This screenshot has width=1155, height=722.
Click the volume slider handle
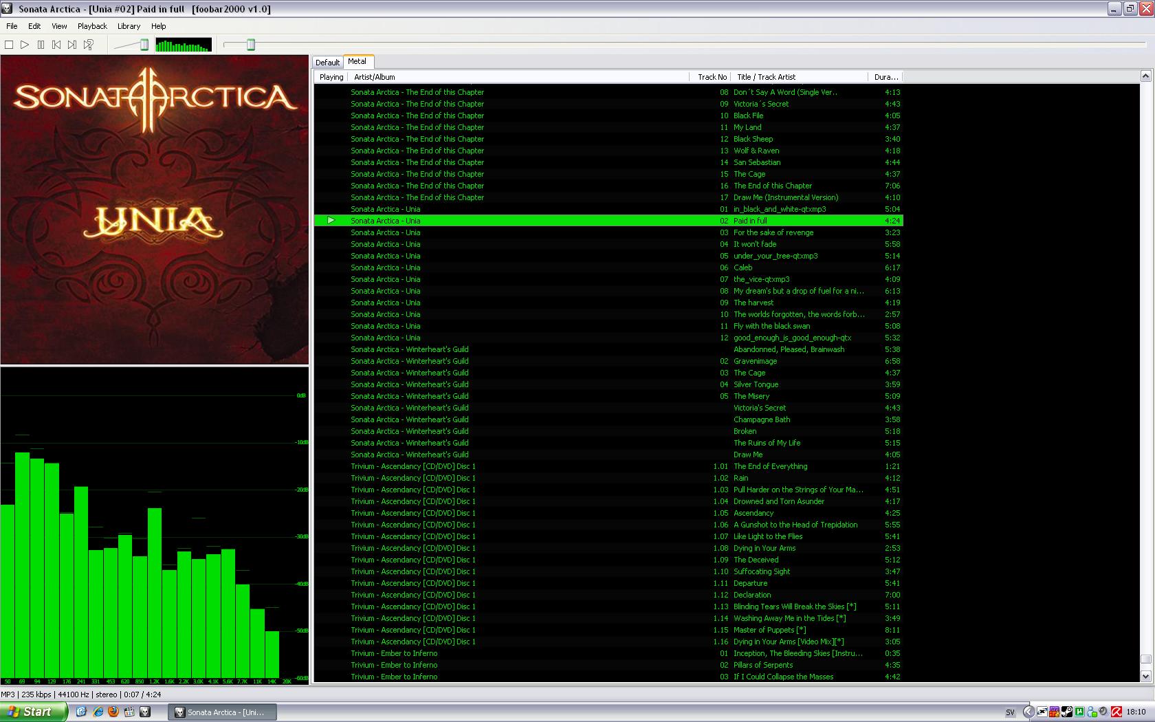tap(144, 45)
